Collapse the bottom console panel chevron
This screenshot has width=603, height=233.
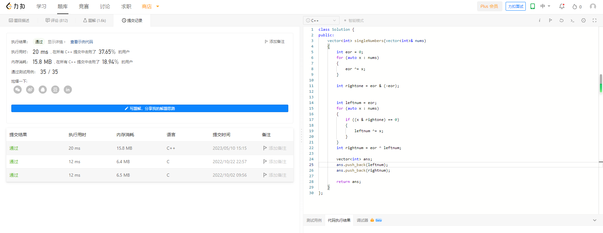(x=595, y=220)
